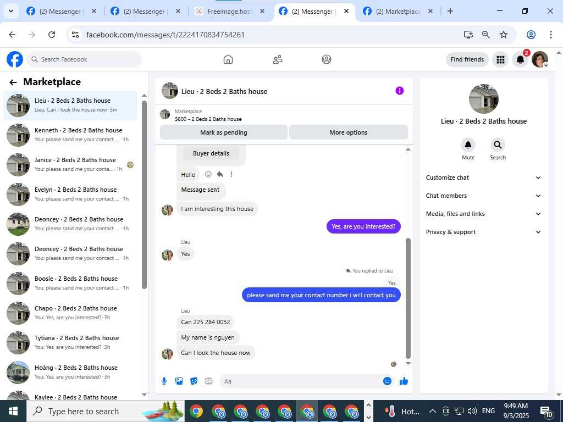This screenshot has height=422, width=563.
Task: Send a voice clip with microphone icon
Action: tap(164, 381)
